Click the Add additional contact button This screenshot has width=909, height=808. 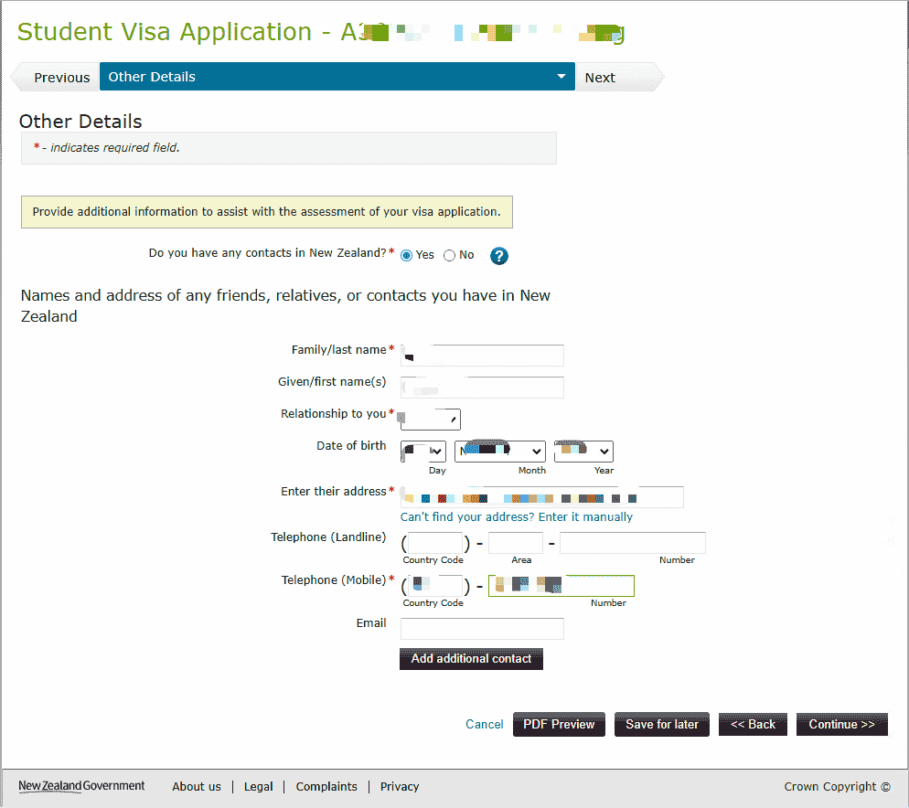(x=471, y=659)
